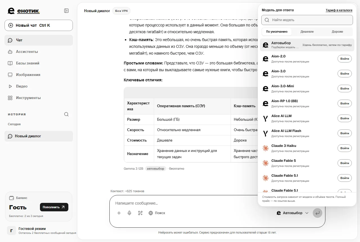Click the Claude 3 Haiku starburst logo
Screen dimensions: 360x242
click(x=265, y=148)
